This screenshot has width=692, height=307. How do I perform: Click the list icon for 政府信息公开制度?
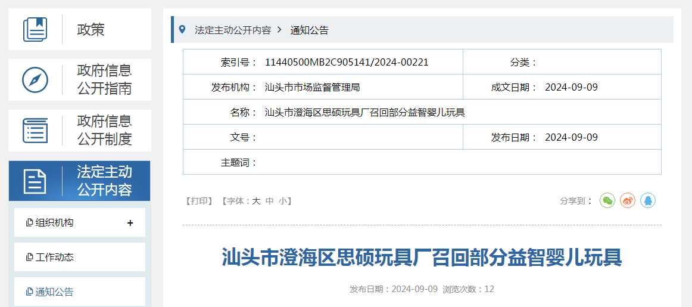click(x=35, y=131)
